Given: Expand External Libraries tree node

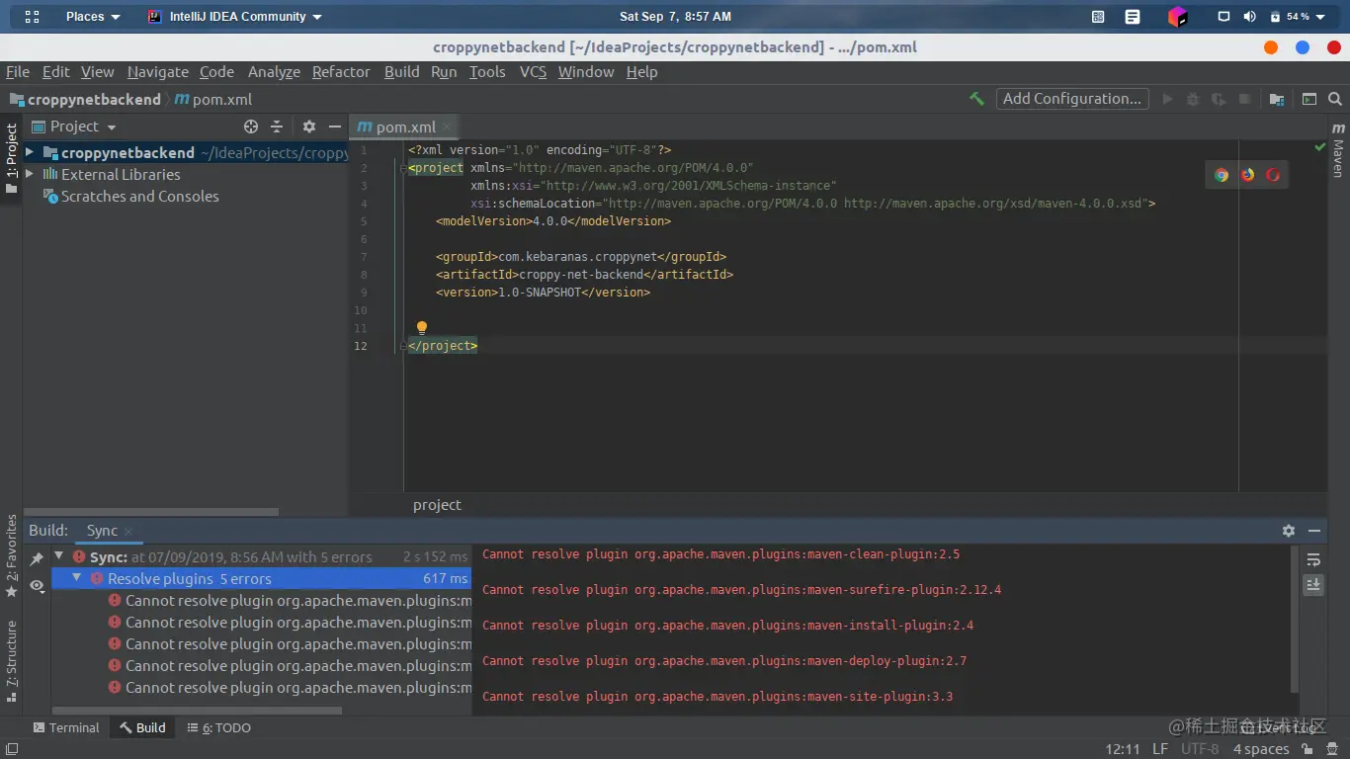Looking at the screenshot, I should [x=30, y=174].
